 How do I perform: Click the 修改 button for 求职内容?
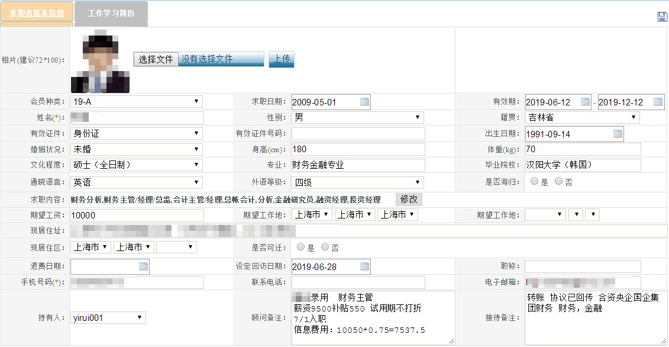click(x=409, y=199)
